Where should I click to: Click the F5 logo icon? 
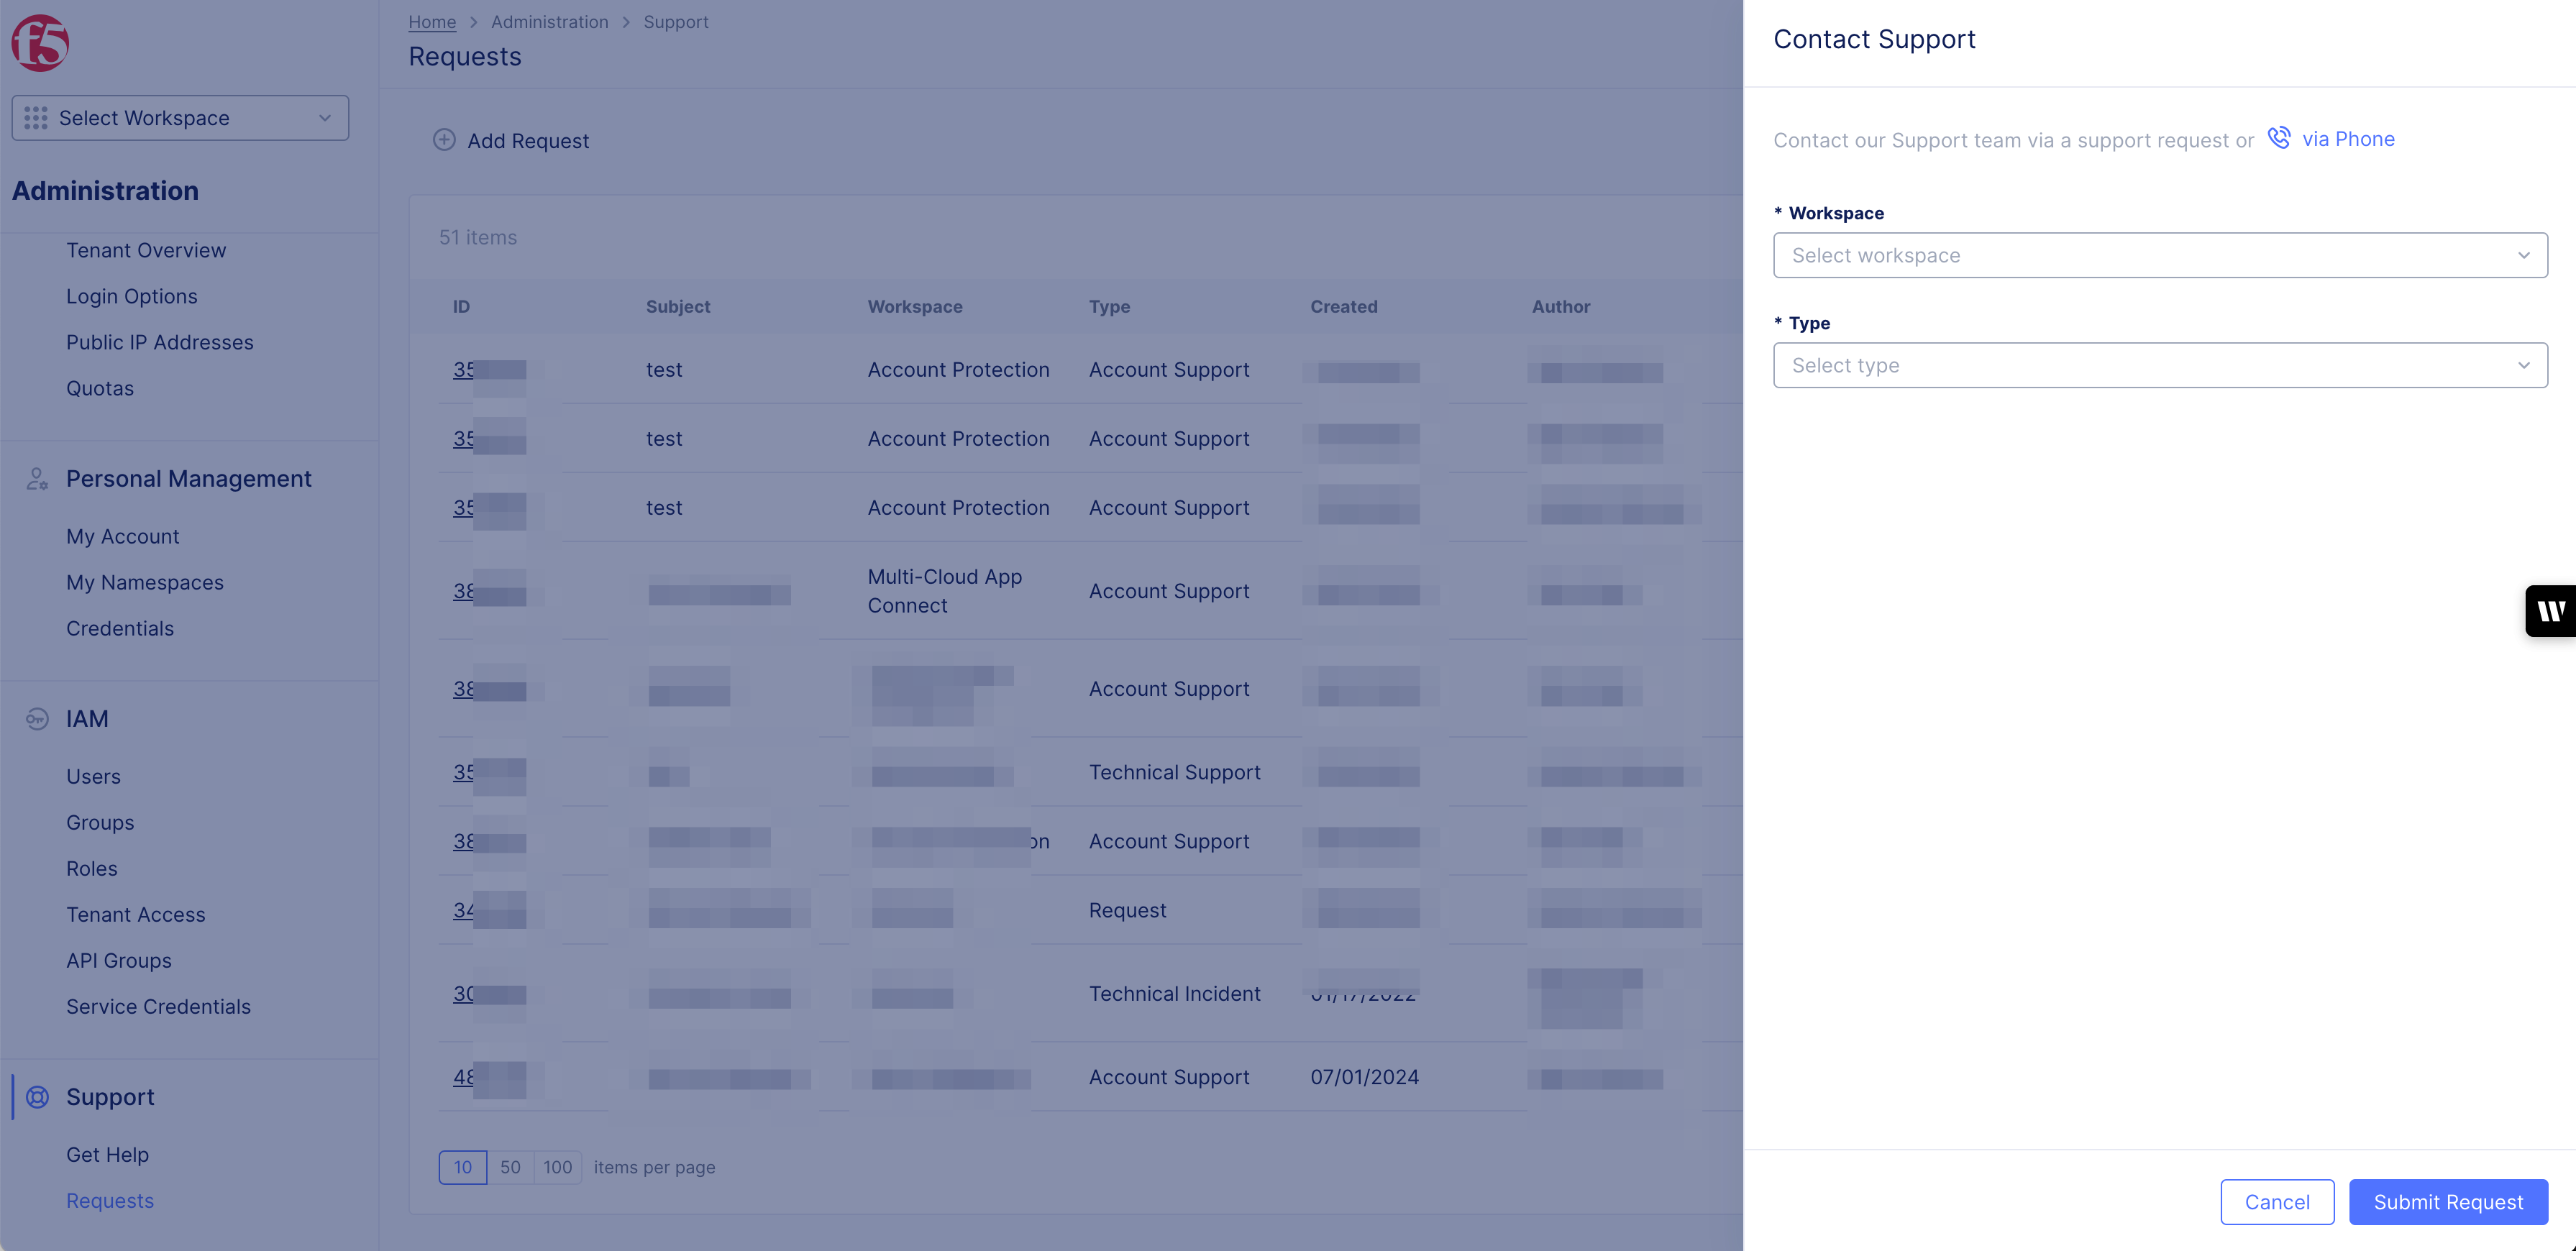click(x=40, y=43)
